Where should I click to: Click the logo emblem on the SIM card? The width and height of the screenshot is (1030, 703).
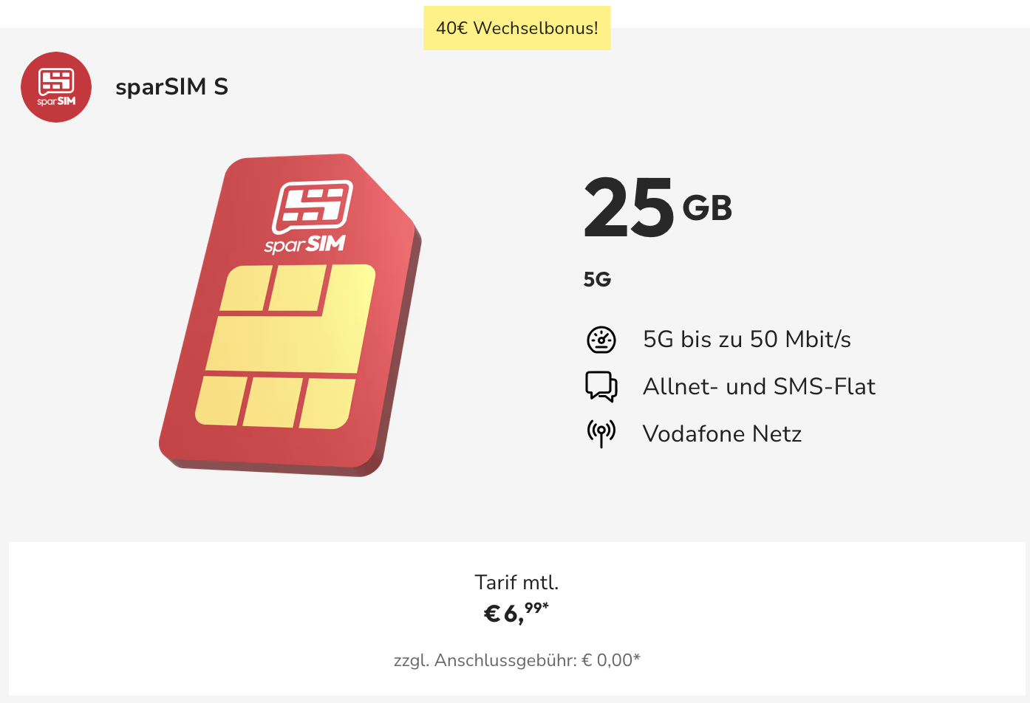(313, 206)
